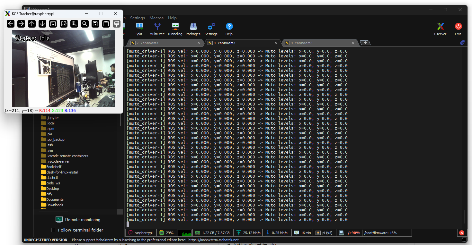Start the X server button

tap(440, 29)
